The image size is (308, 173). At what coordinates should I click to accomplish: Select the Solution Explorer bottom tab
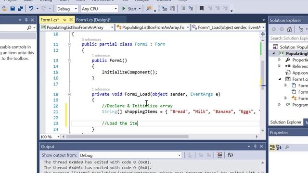tap(285, 122)
